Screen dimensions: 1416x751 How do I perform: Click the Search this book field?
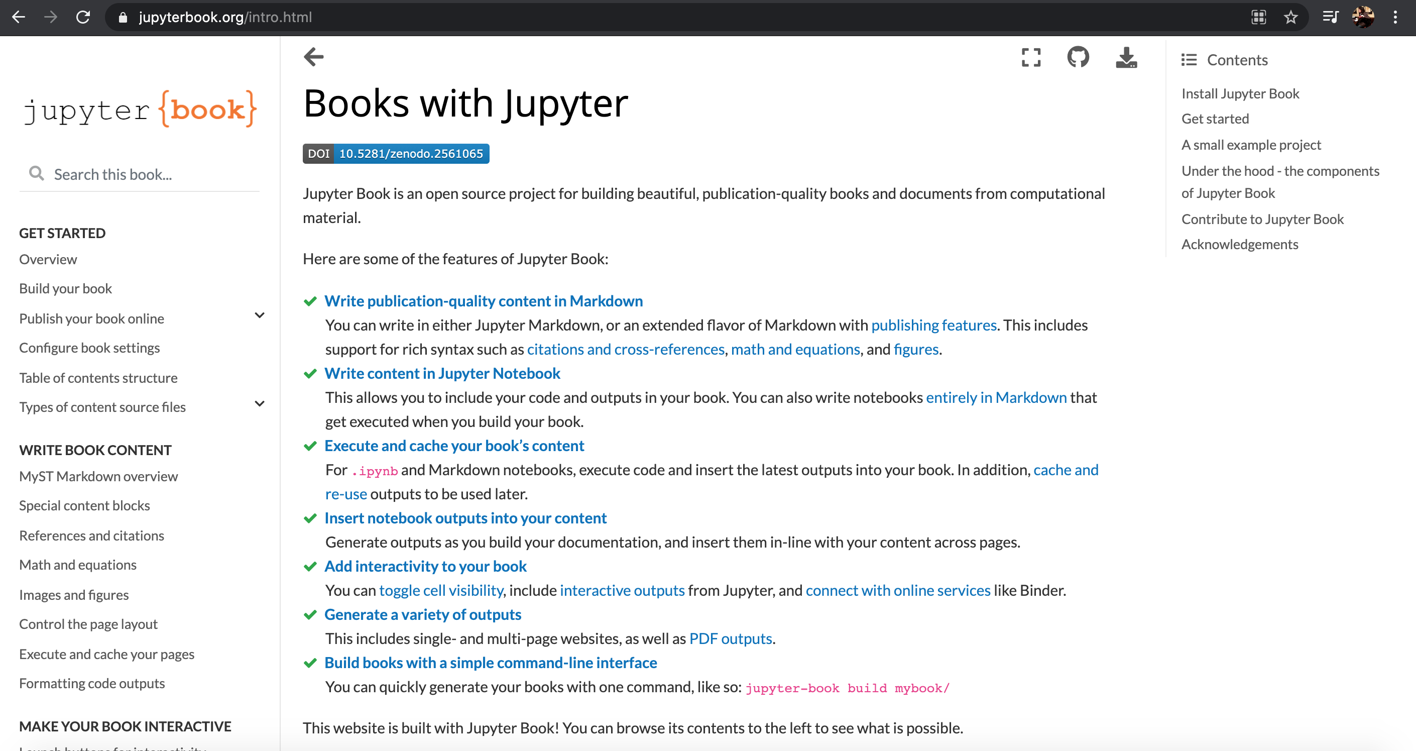(140, 174)
